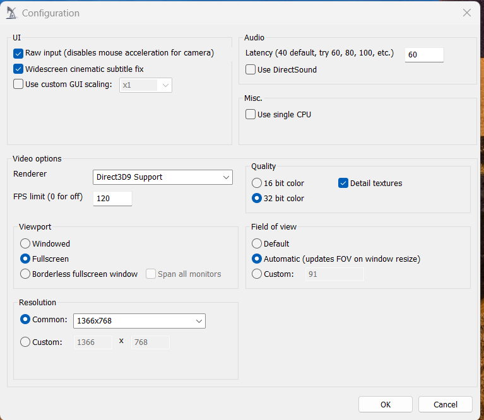The height and width of the screenshot is (420, 484).
Task: Close the Configuration dialog
Action: coord(467,13)
